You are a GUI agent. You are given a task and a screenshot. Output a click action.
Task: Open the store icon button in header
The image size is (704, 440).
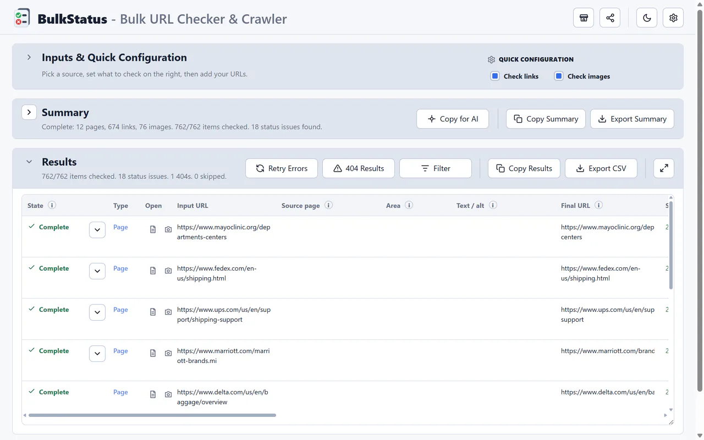point(584,18)
